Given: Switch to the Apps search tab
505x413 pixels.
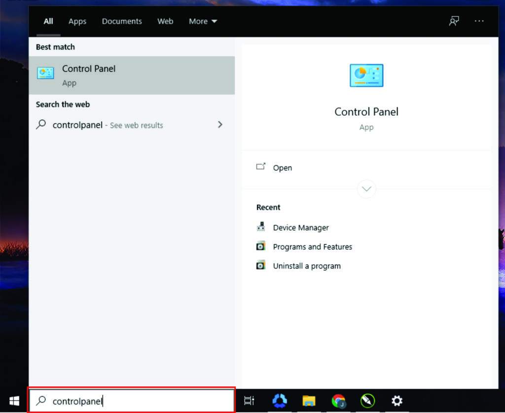Looking at the screenshot, I should coord(77,21).
